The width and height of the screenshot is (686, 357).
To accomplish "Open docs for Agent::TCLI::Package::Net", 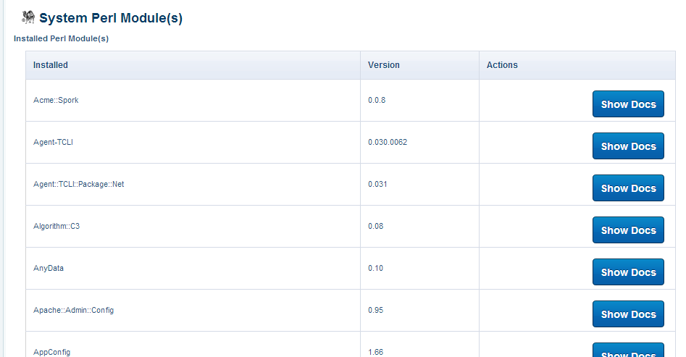I will pos(628,188).
